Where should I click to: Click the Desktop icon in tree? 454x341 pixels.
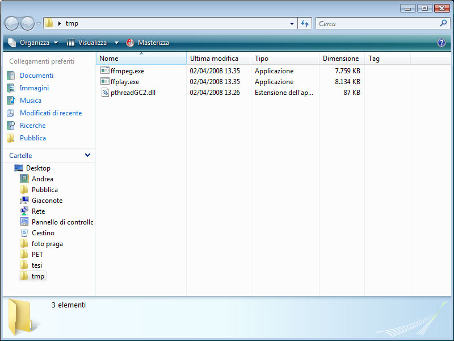(x=19, y=168)
